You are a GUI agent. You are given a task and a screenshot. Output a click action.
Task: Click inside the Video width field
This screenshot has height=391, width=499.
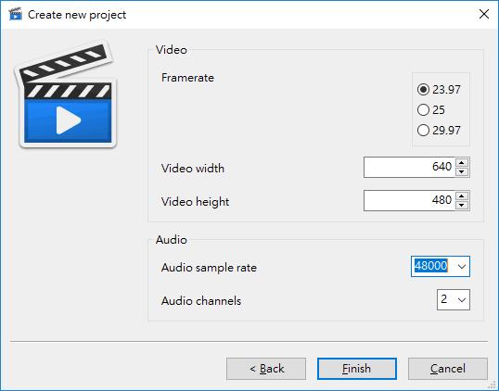tap(410, 167)
